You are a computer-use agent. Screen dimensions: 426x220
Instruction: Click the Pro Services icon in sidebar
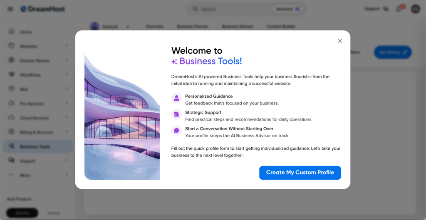tap(11, 103)
